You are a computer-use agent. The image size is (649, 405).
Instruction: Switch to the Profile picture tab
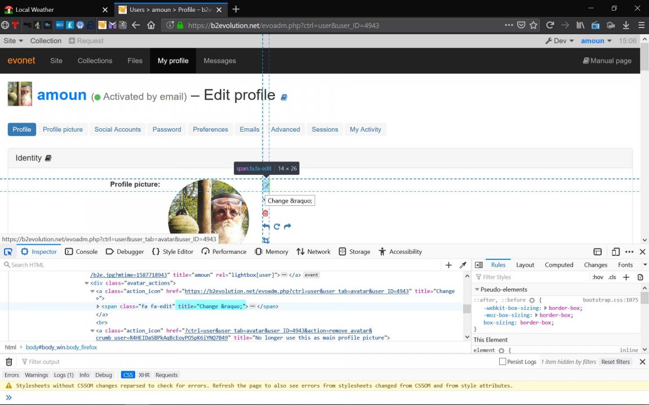coord(63,129)
